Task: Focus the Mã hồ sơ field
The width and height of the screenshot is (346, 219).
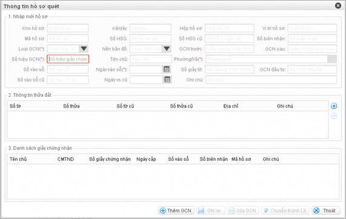Action: 68,39
